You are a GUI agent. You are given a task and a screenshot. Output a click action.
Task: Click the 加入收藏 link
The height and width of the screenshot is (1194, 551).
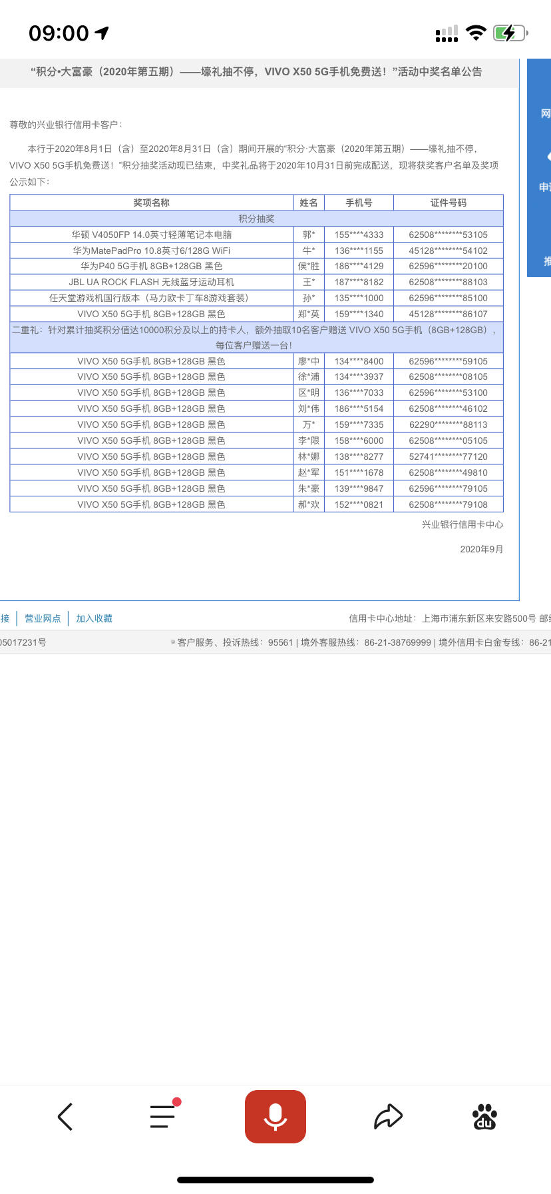pos(94,618)
